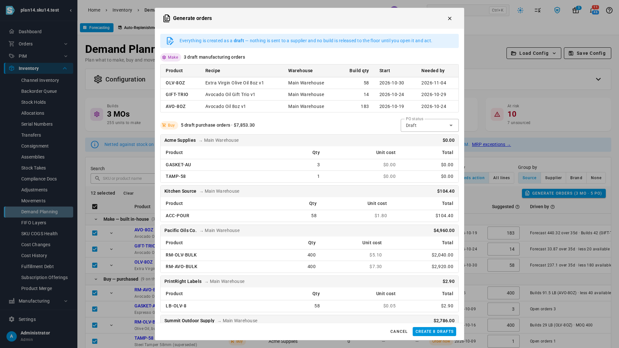619x348 pixels.
Task: Cancel the Generate orders dialog
Action: click(x=399, y=332)
